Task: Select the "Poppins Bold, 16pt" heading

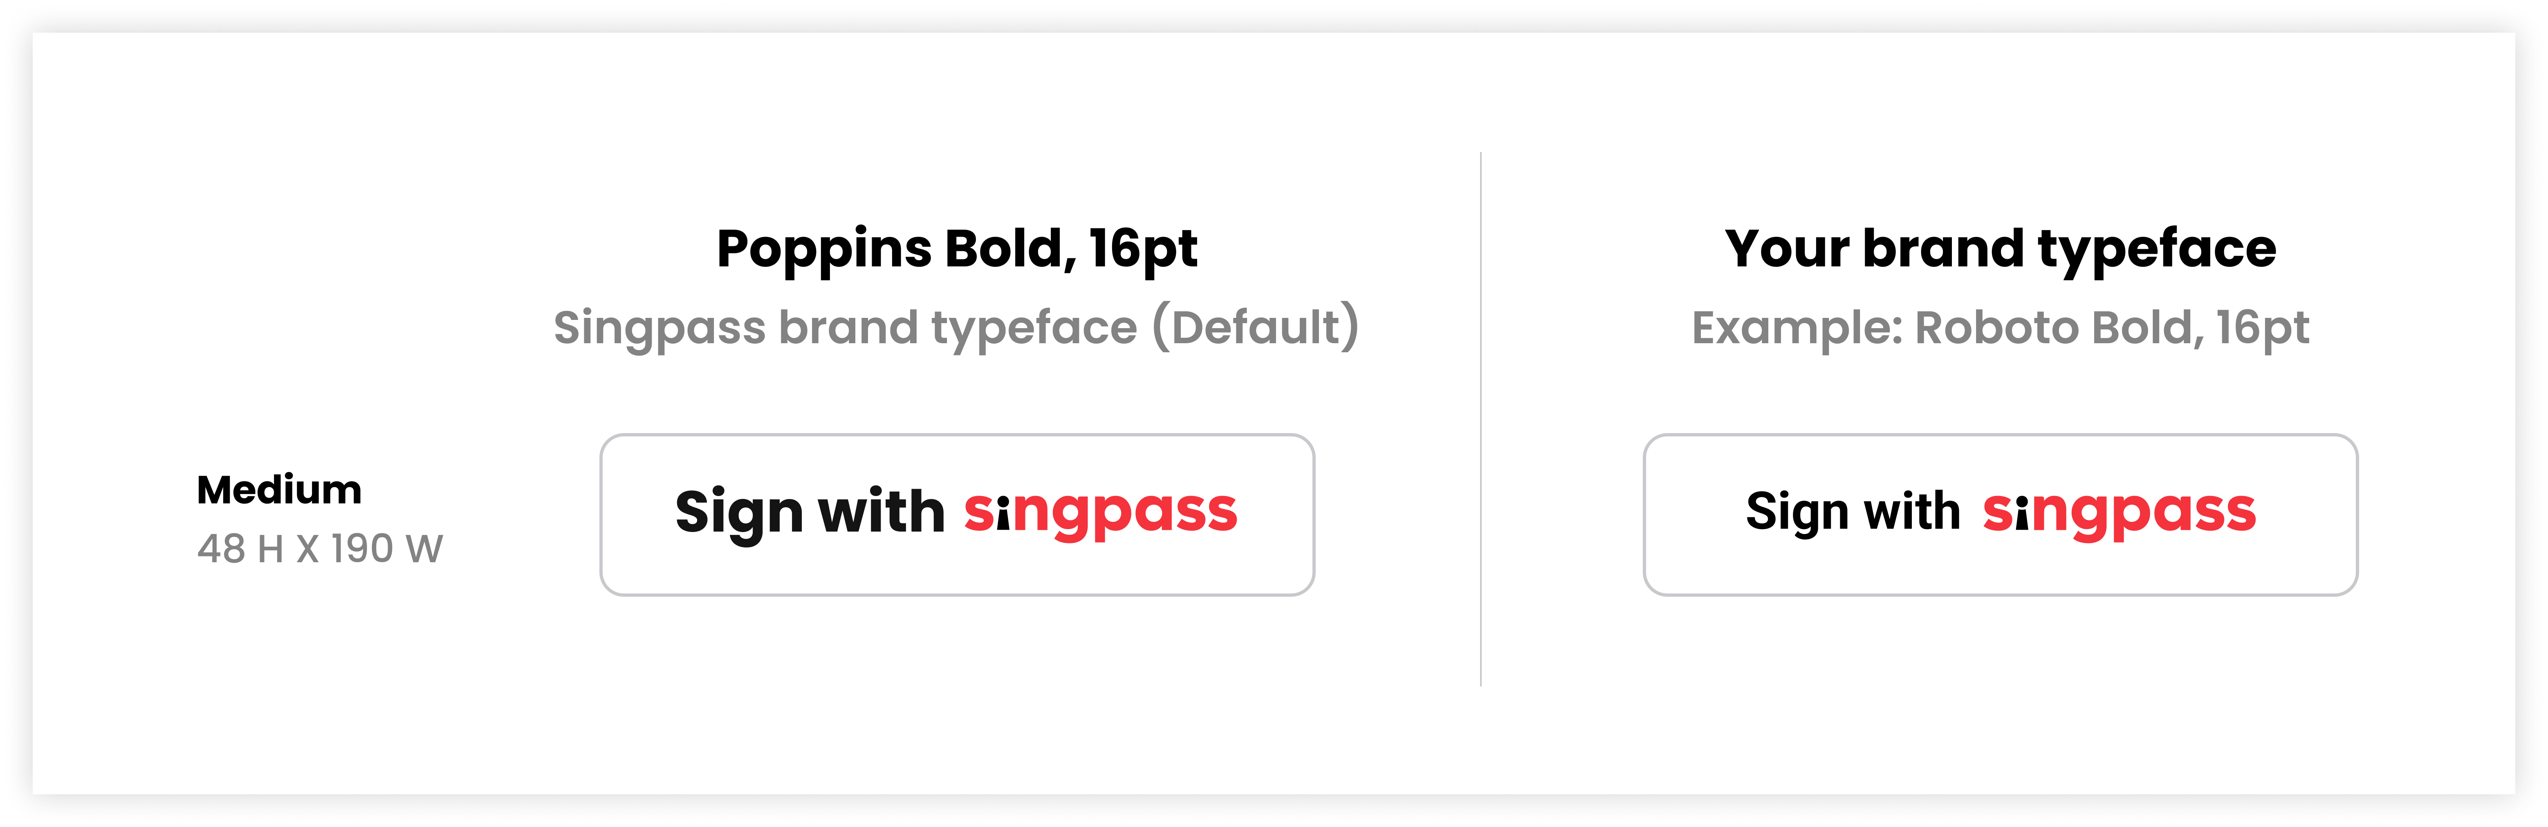Action: point(955,249)
